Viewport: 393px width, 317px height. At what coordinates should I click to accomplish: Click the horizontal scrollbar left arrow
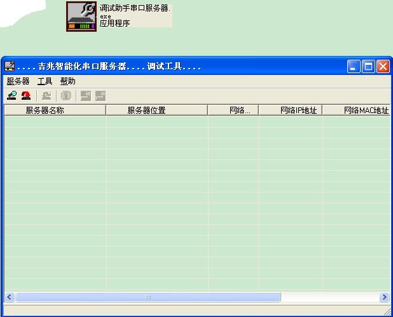pyautogui.click(x=10, y=297)
